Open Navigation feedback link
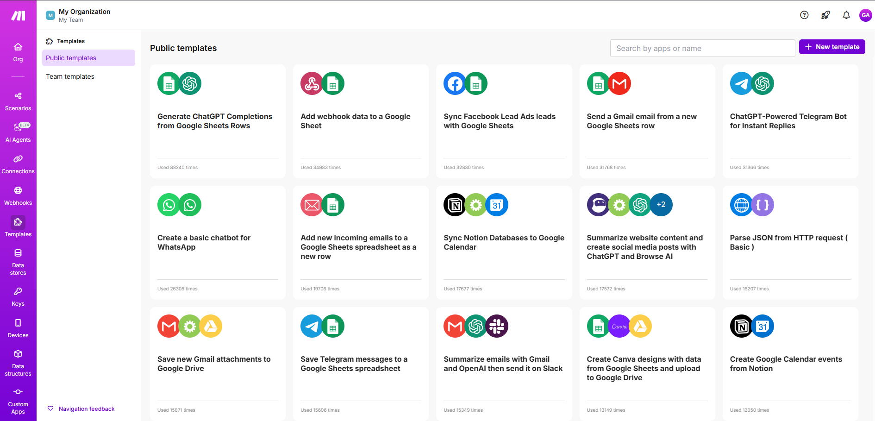This screenshot has width=875, height=421. (86, 408)
